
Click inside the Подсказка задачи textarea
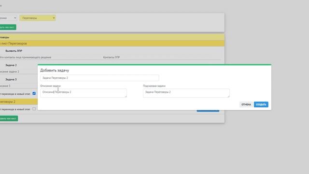186,93
